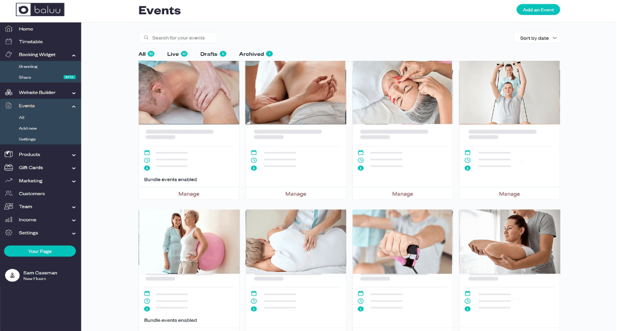This screenshot has width=617, height=331.
Task: Click the Add an Event button
Action: tap(538, 10)
